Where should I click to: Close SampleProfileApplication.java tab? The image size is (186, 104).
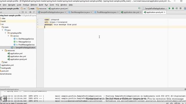pyautogui.click(x=65, y=12)
